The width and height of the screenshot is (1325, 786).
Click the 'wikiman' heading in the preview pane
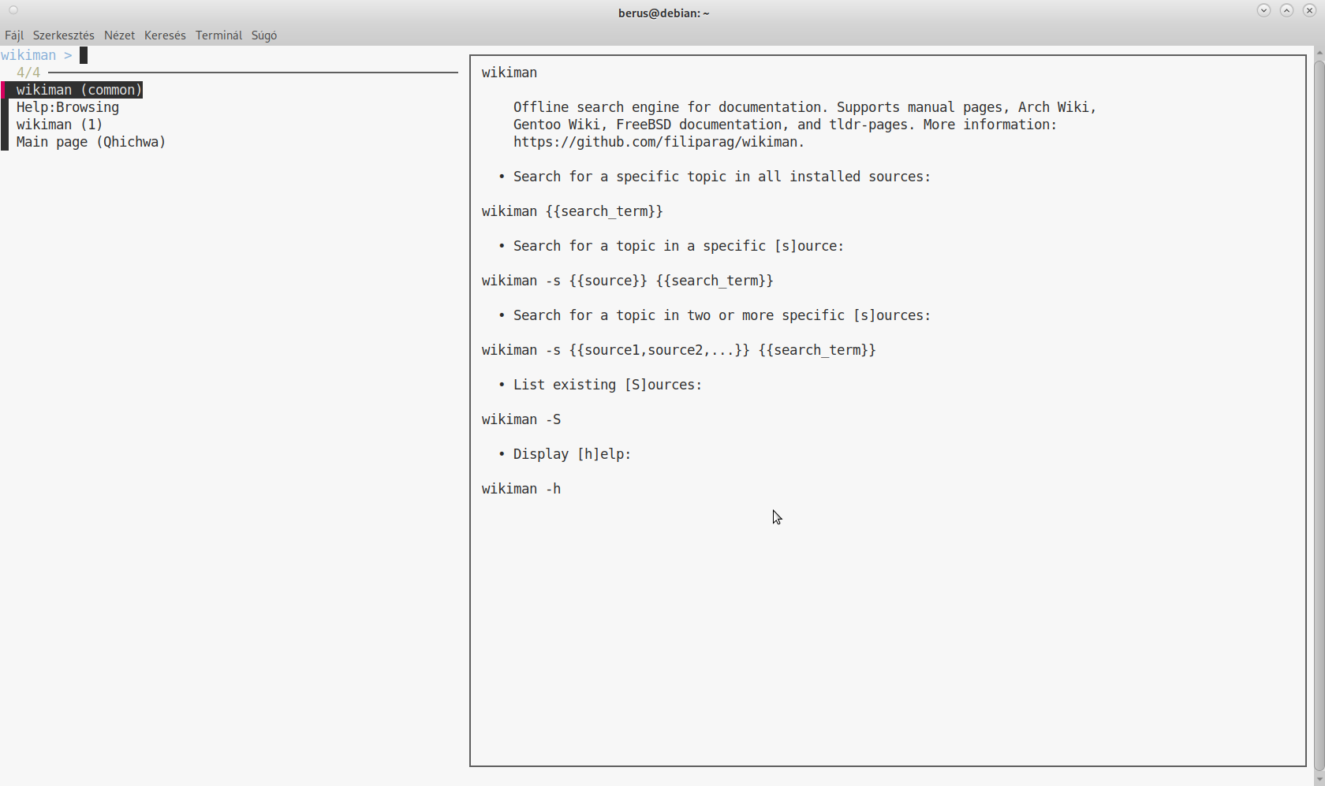(x=509, y=73)
